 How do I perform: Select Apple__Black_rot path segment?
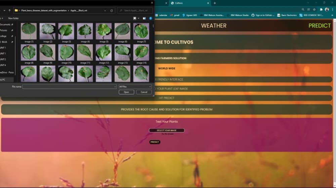point(79,10)
